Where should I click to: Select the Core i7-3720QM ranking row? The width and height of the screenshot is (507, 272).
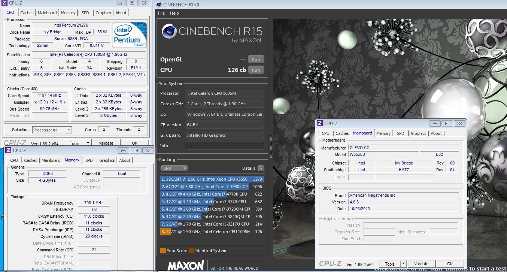[212, 209]
